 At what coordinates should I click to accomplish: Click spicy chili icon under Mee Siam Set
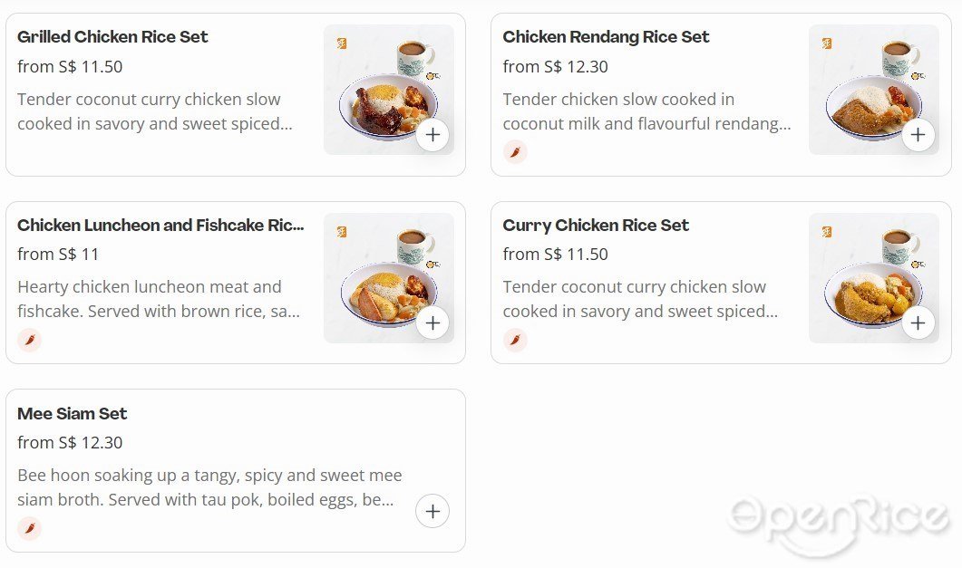[x=29, y=528]
